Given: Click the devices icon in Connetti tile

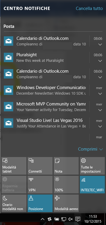Looking at the screenshot, I should coord(31,161).
